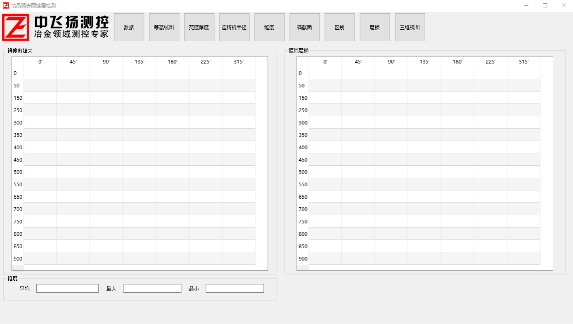Viewport: 573px width, 324px height.
Task: Select 90' column header in 镀层磨损 table
Action: coord(391,62)
